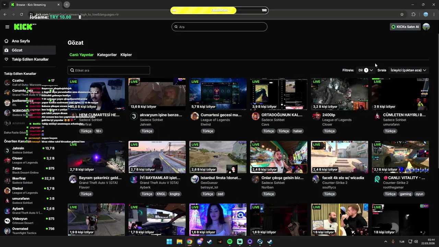
Task: Click Flavorr channel avatar on stream card
Action: [x=73, y=179]
